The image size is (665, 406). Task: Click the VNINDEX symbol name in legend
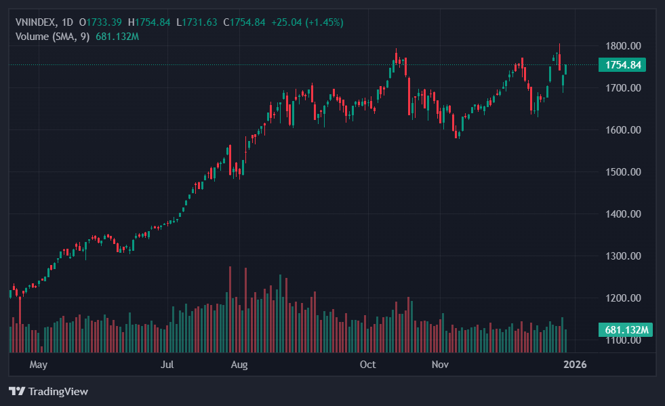(37, 22)
